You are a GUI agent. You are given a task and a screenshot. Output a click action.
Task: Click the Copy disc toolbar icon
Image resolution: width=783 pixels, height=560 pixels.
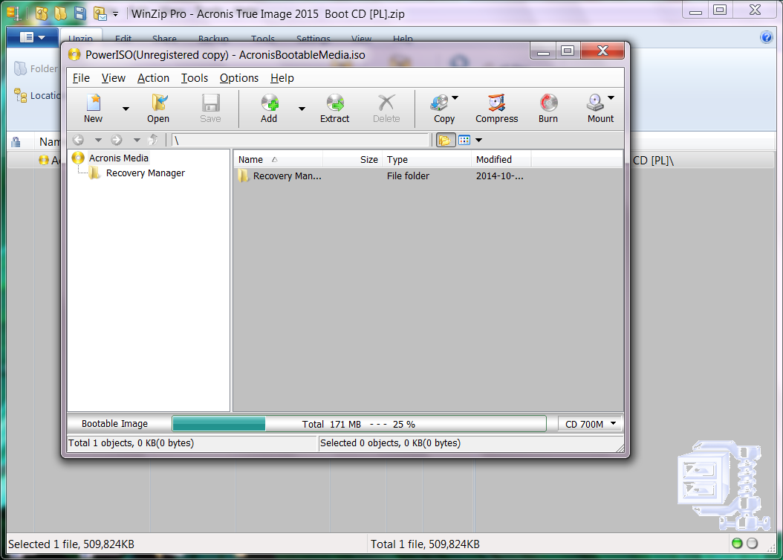[440, 103]
